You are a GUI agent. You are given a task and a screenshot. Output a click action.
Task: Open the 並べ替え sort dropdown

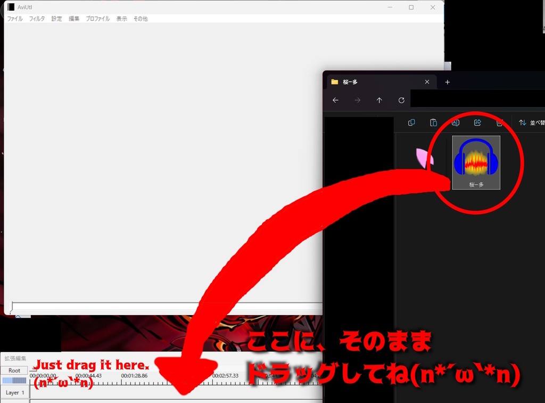(532, 122)
